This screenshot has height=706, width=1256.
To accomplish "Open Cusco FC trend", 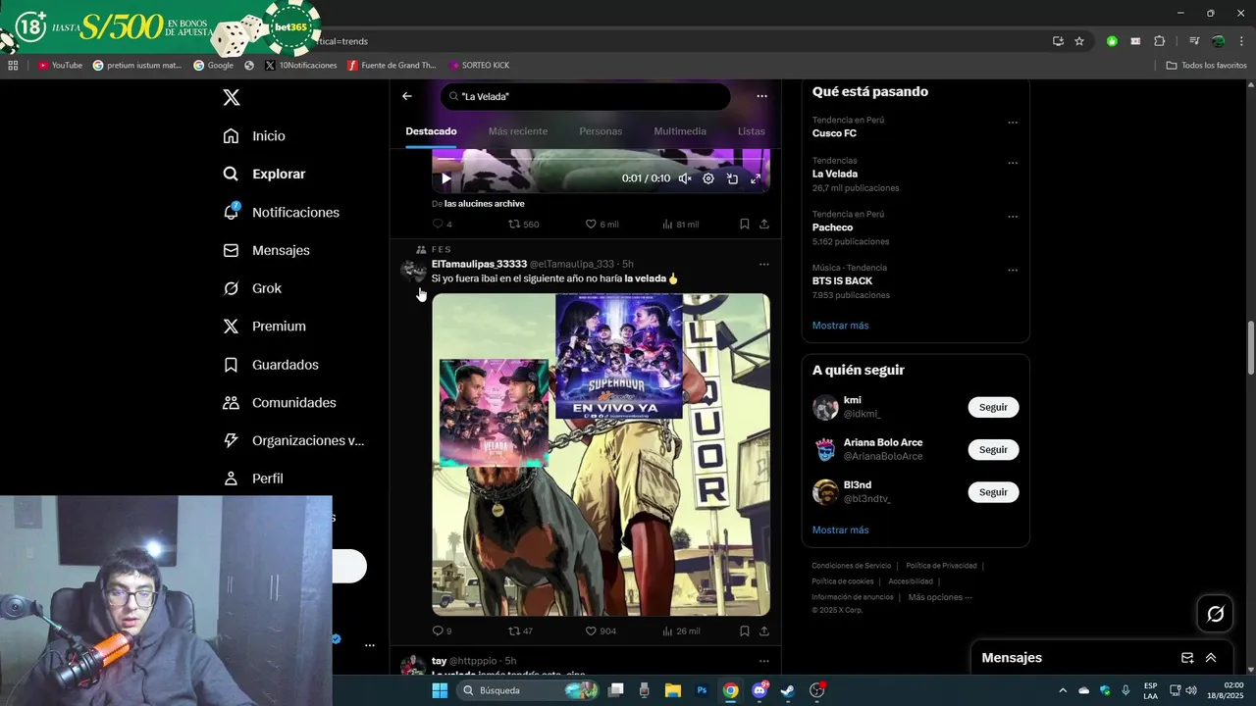I will click(x=834, y=133).
